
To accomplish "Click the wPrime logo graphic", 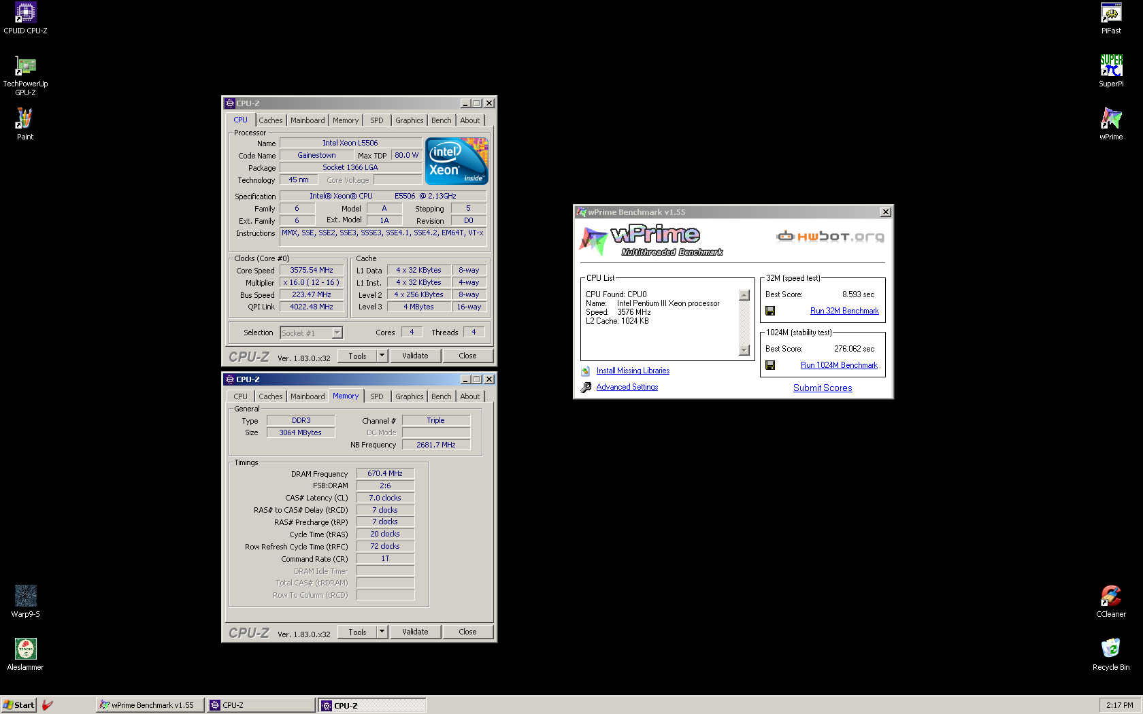I will tap(651, 240).
